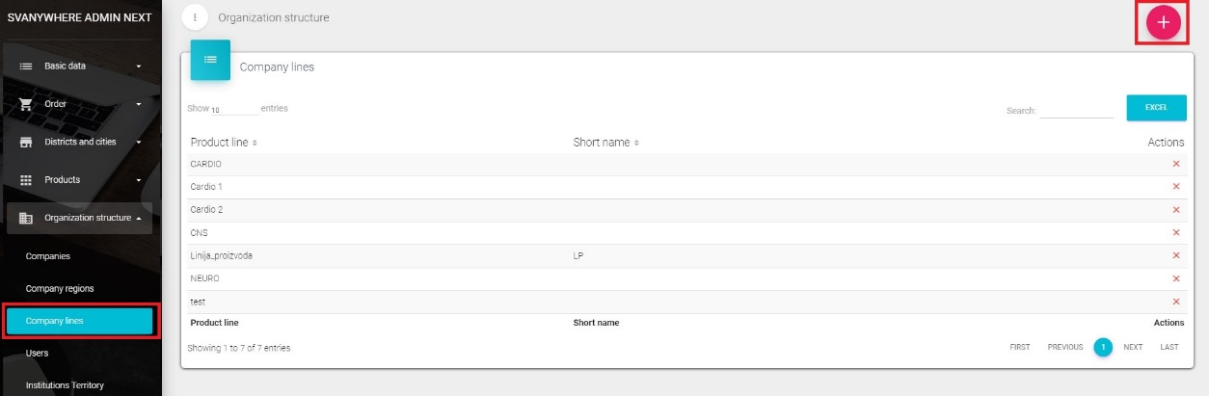Expand the Products menu group
1209x396 pixels.
click(80, 180)
